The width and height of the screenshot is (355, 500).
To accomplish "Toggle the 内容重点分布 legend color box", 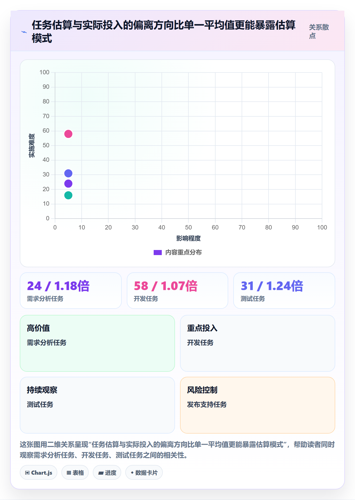I will (157, 253).
